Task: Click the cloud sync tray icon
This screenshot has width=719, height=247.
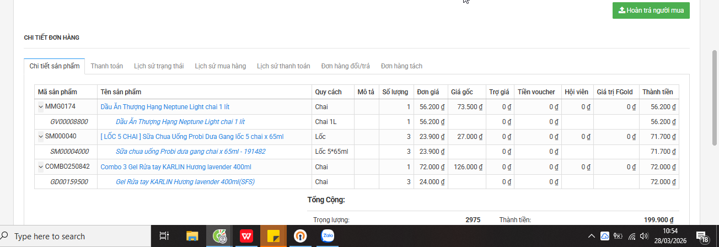Action: click(605, 236)
